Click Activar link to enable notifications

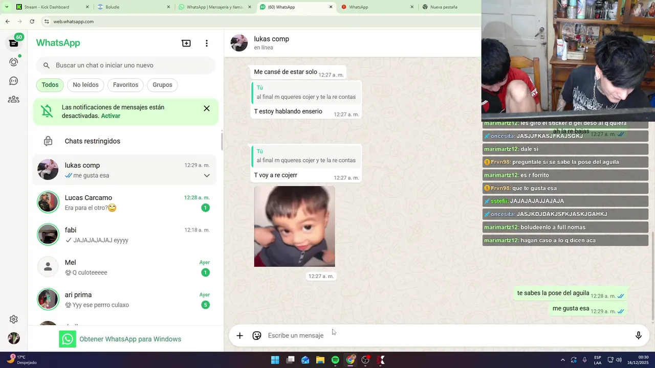111,116
